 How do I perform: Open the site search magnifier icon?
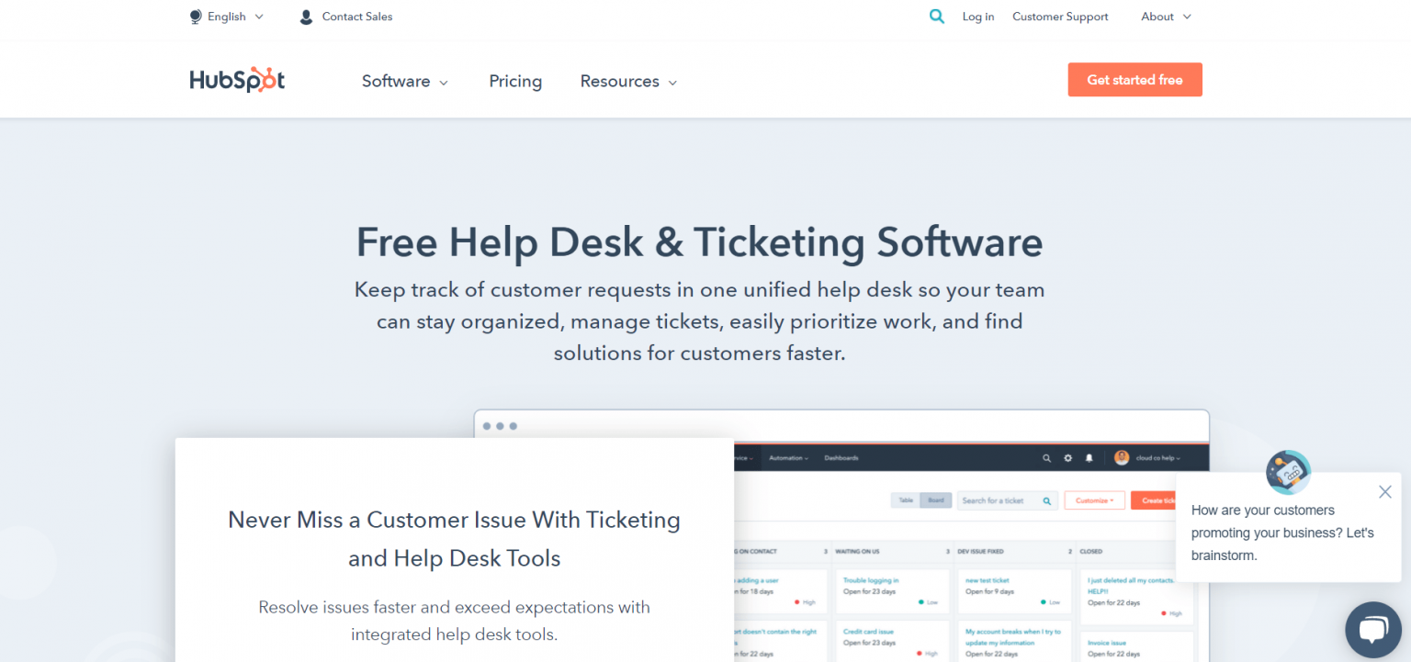936,16
